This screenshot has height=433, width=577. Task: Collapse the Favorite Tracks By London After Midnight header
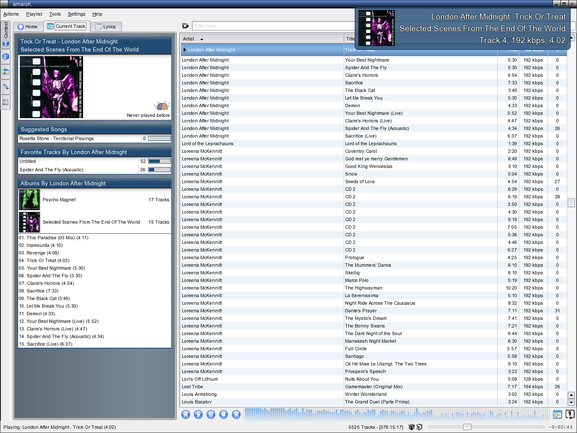coord(94,152)
